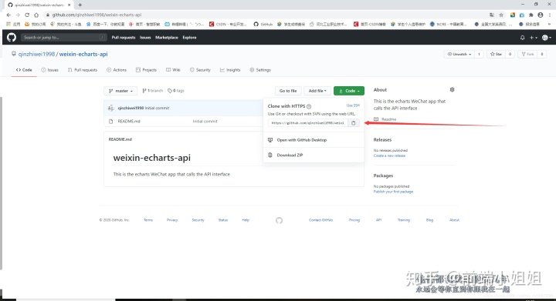
Task: Switch to the Projects tab
Action: click(146, 70)
